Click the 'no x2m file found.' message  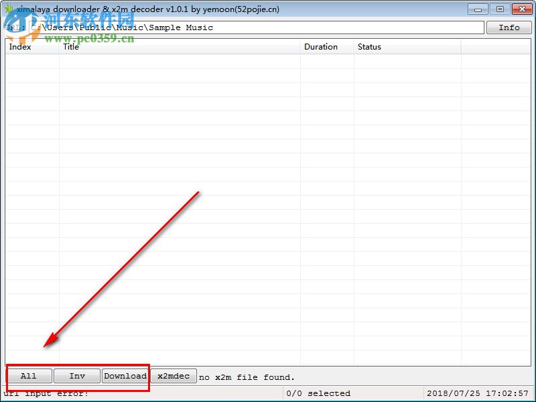[x=247, y=377]
